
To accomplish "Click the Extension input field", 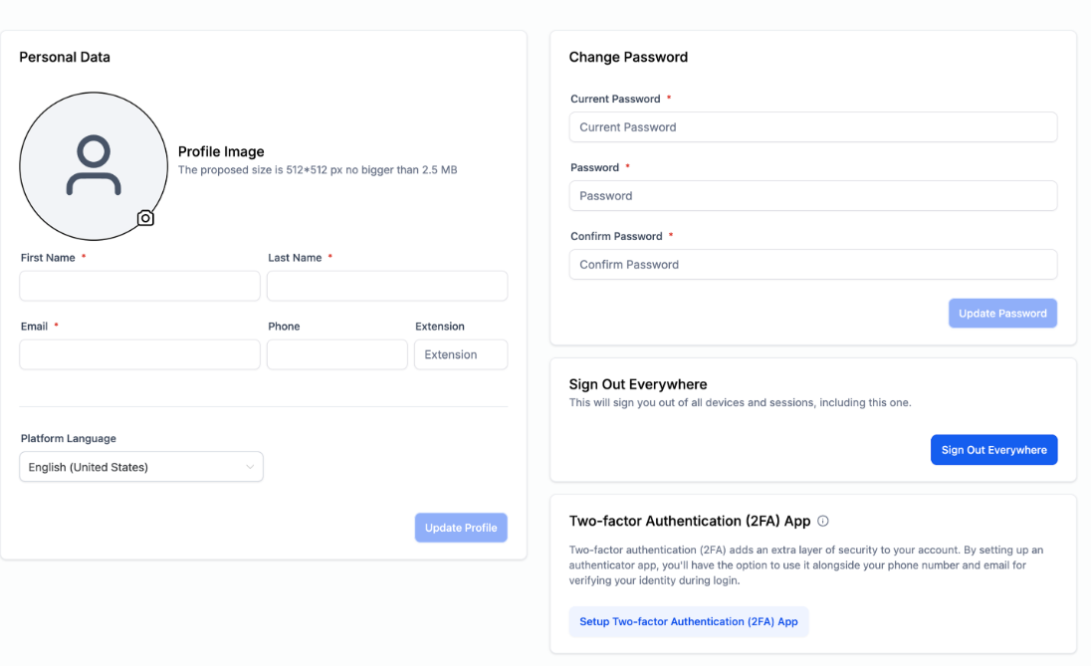I will [461, 355].
